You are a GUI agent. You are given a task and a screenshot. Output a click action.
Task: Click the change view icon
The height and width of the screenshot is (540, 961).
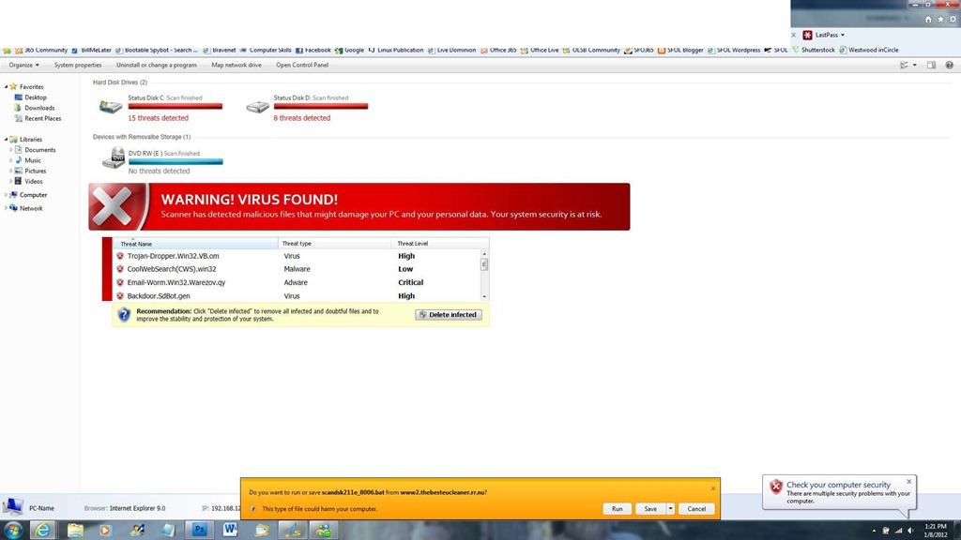coord(904,65)
